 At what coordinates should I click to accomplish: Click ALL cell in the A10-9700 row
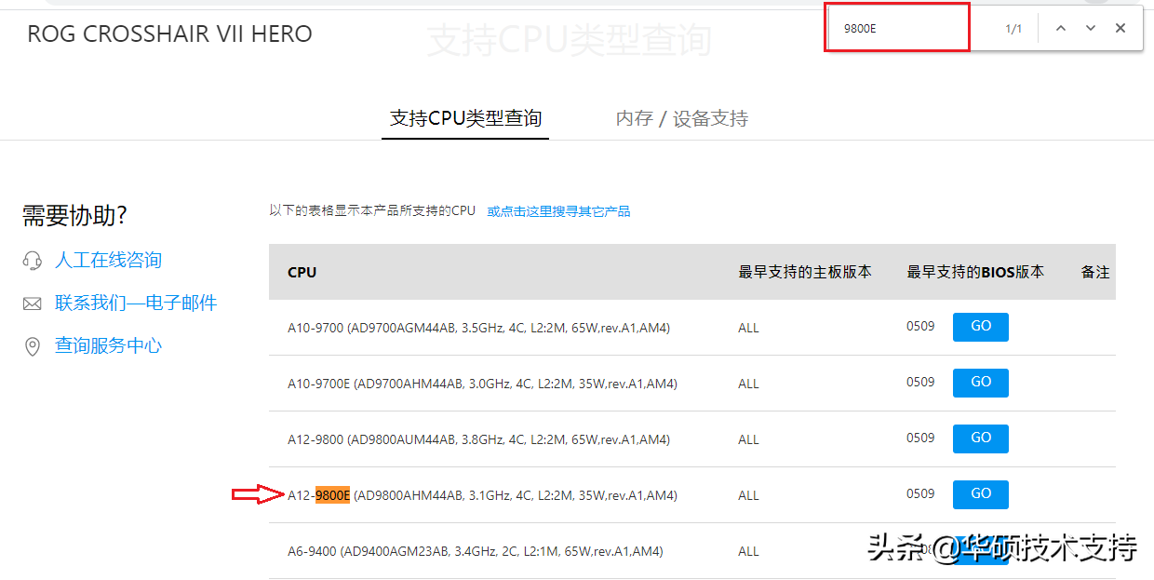748,328
